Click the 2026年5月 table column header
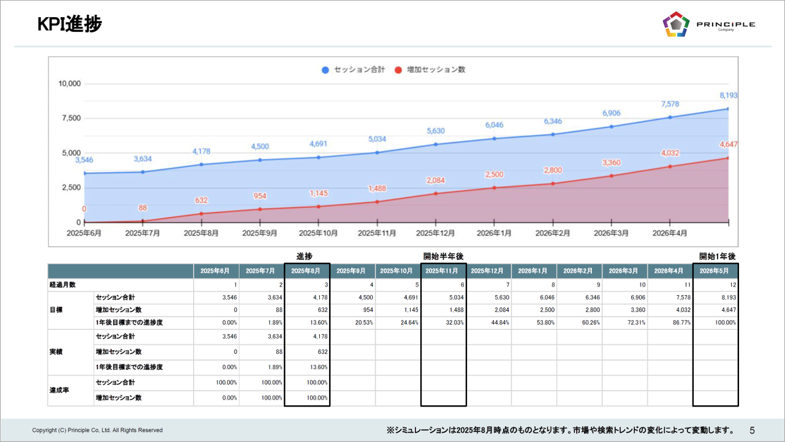 [715, 271]
